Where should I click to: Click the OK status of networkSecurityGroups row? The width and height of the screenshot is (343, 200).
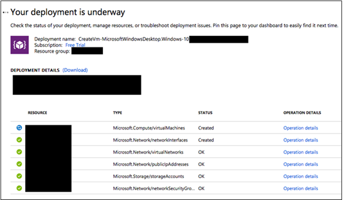[201, 188]
